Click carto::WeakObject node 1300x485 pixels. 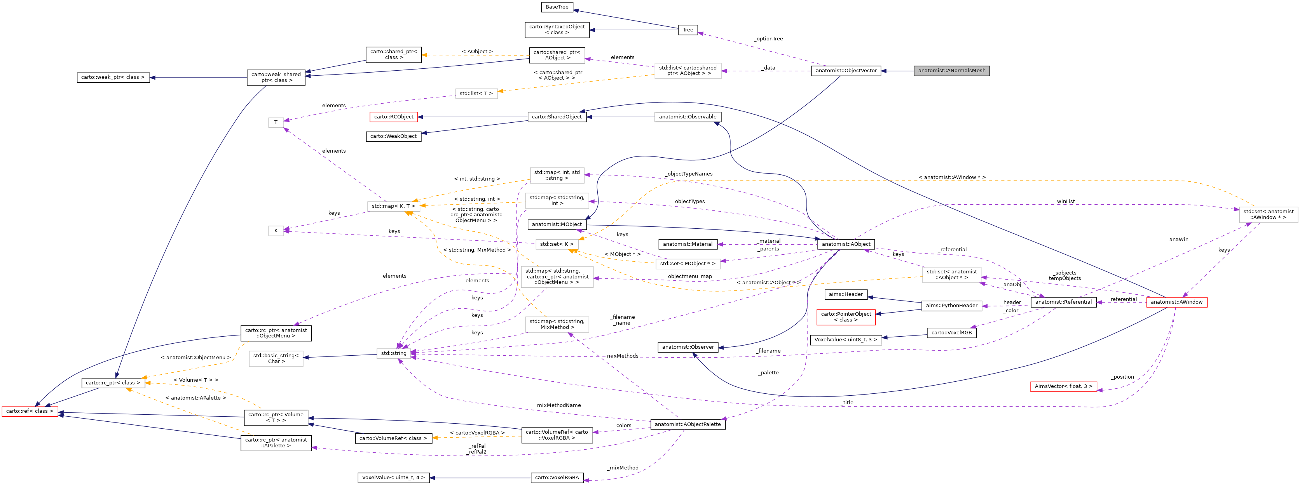coord(394,137)
